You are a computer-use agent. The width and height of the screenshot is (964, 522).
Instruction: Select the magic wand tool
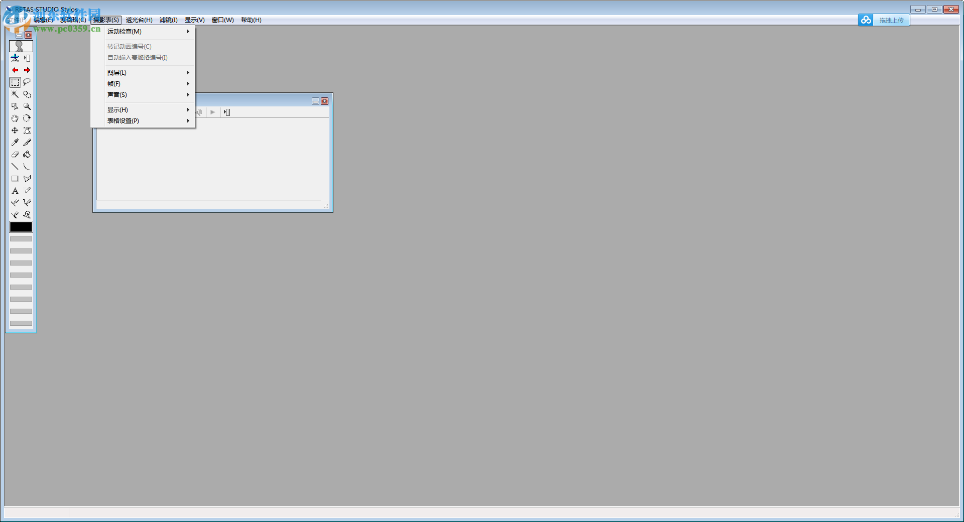[15, 94]
